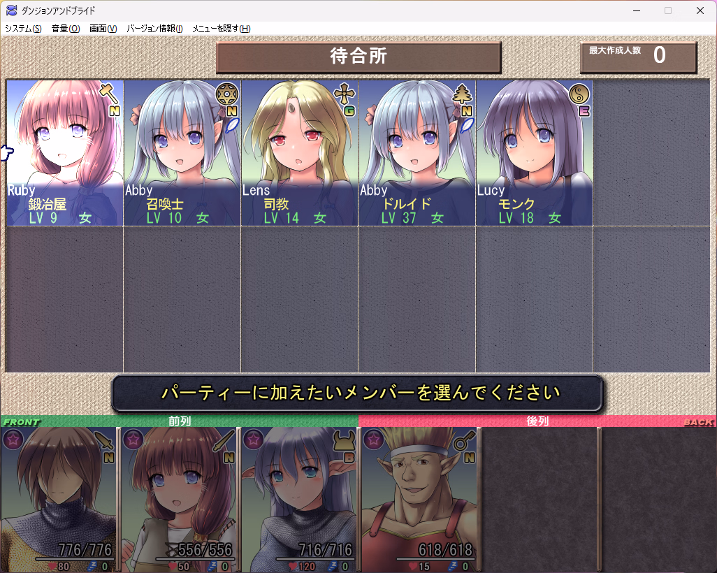Click the tree icon on the druid Abby card
Viewport: 717px width, 573px height.
(x=459, y=92)
